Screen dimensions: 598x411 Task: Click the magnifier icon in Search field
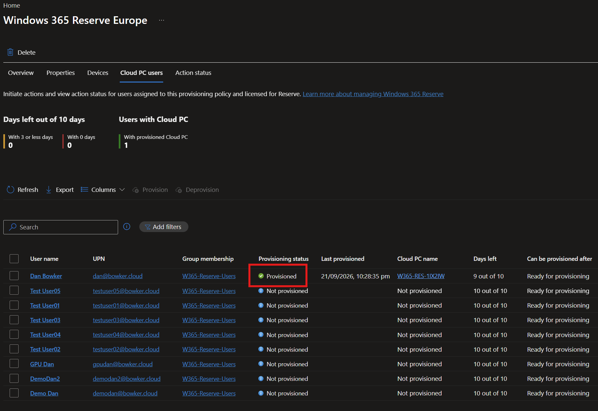tap(13, 227)
